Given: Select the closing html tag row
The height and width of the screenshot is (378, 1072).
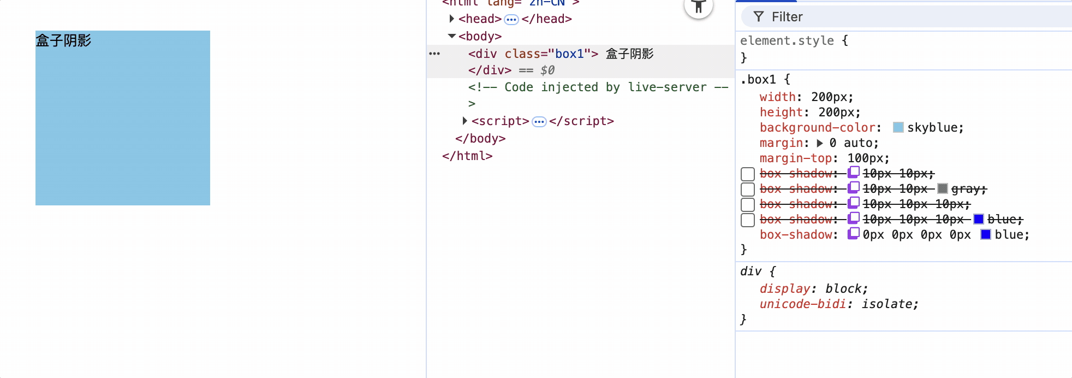Looking at the screenshot, I should (467, 156).
